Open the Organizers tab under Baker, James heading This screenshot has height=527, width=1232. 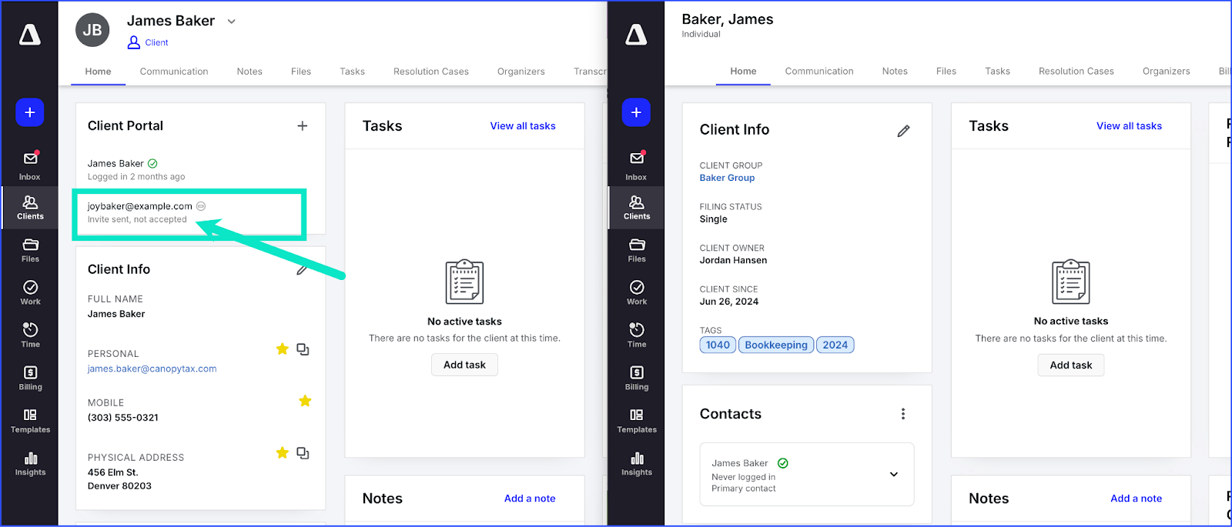(x=1166, y=72)
